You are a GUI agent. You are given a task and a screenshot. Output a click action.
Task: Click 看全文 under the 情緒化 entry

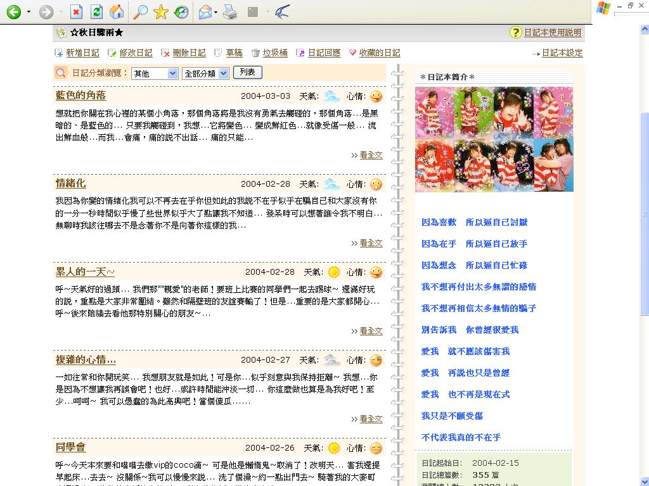point(371,243)
